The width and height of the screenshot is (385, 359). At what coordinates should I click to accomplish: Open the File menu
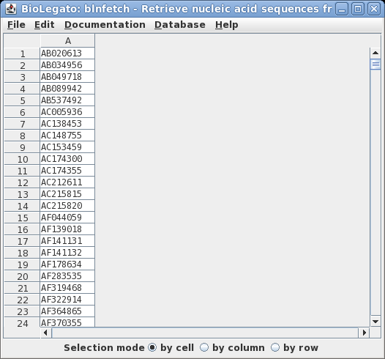16,25
